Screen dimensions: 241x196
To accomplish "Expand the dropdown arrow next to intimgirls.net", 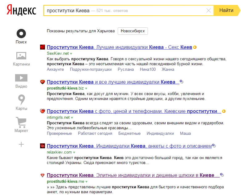I will [x=72, y=118].
